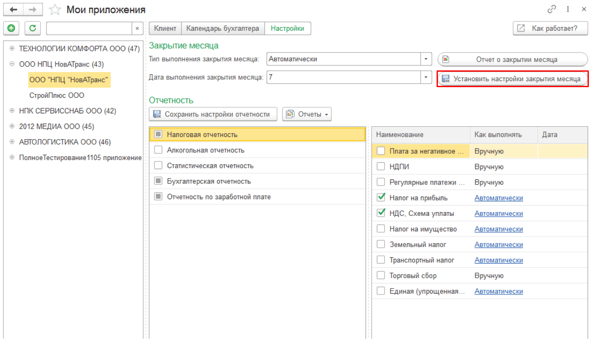Check Торговый сбор checkbox
The width and height of the screenshot is (591, 343).
(381, 275)
